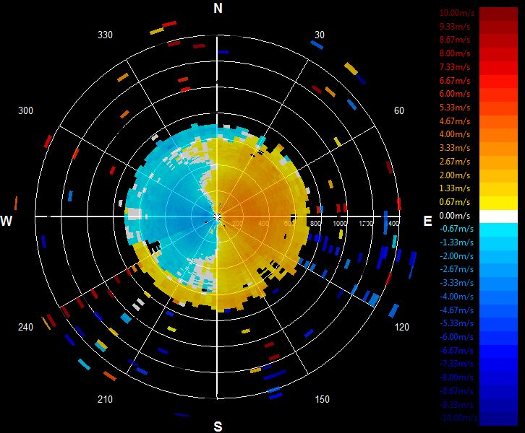Pick the -2.00m/s legend label
Screen dimensions: 525x433
tap(457, 256)
